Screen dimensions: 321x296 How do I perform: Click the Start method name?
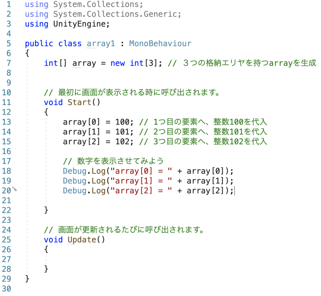point(79,102)
